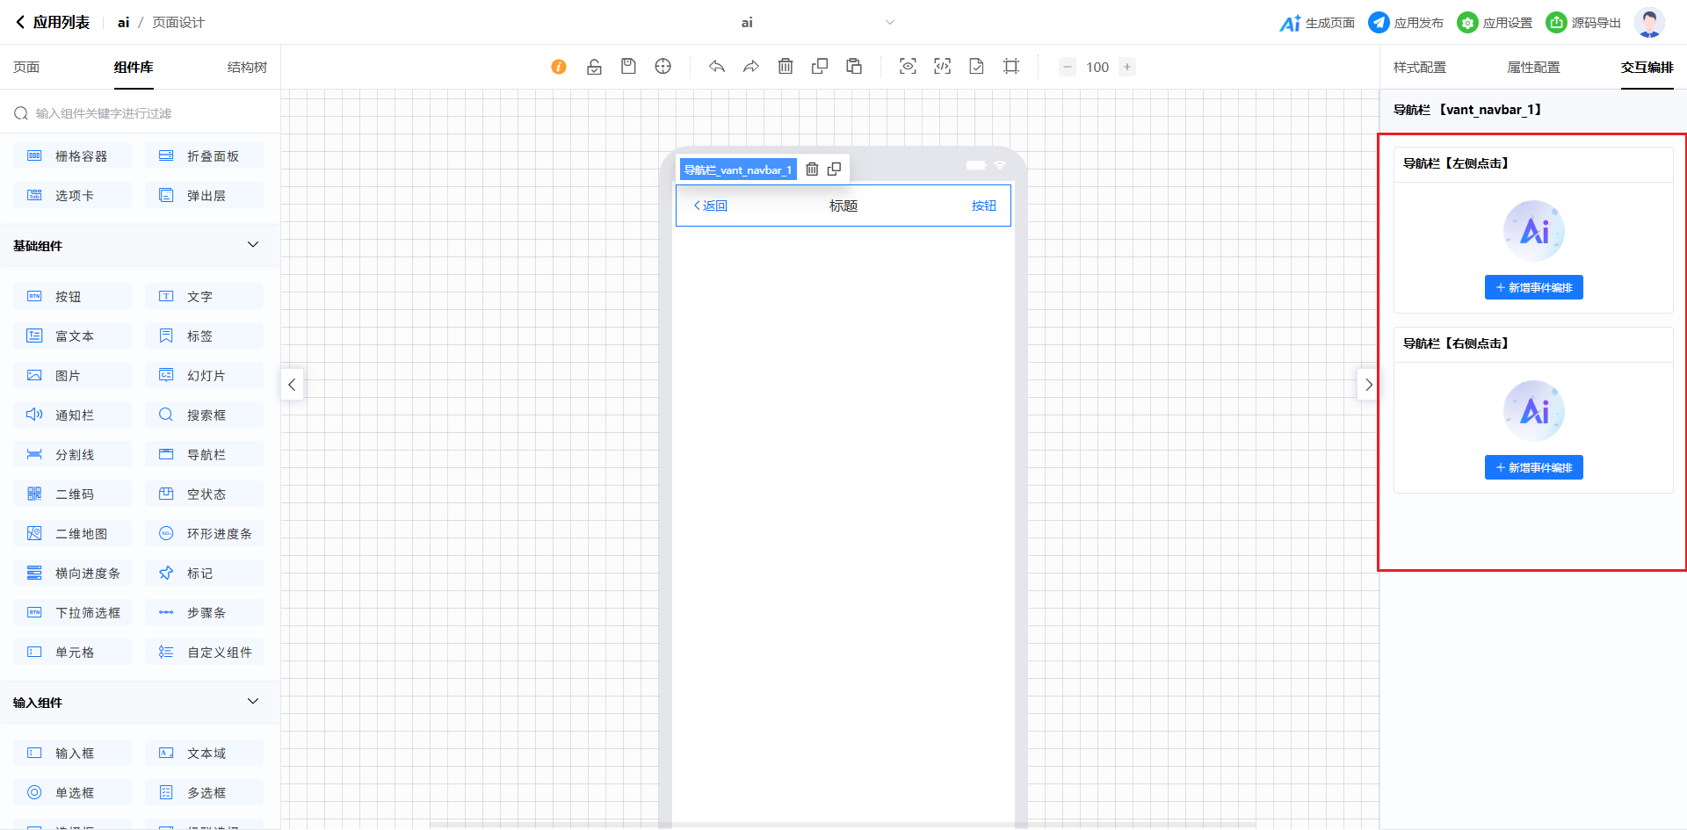Viewport: 1687px width, 830px height.
Task: Click the paste icon in the toolbar
Action: (x=854, y=67)
